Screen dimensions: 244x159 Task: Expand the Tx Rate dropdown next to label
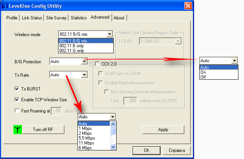pos(84,75)
